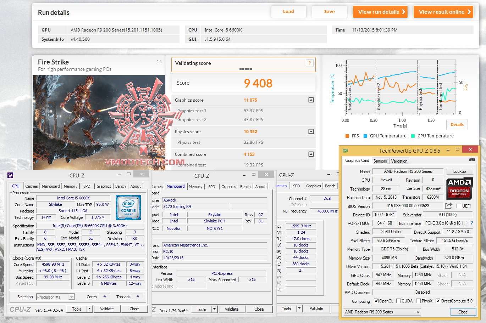Click Validate in the leftmost CPU-Z window
This screenshot has height=323, width=486.
[107, 309]
